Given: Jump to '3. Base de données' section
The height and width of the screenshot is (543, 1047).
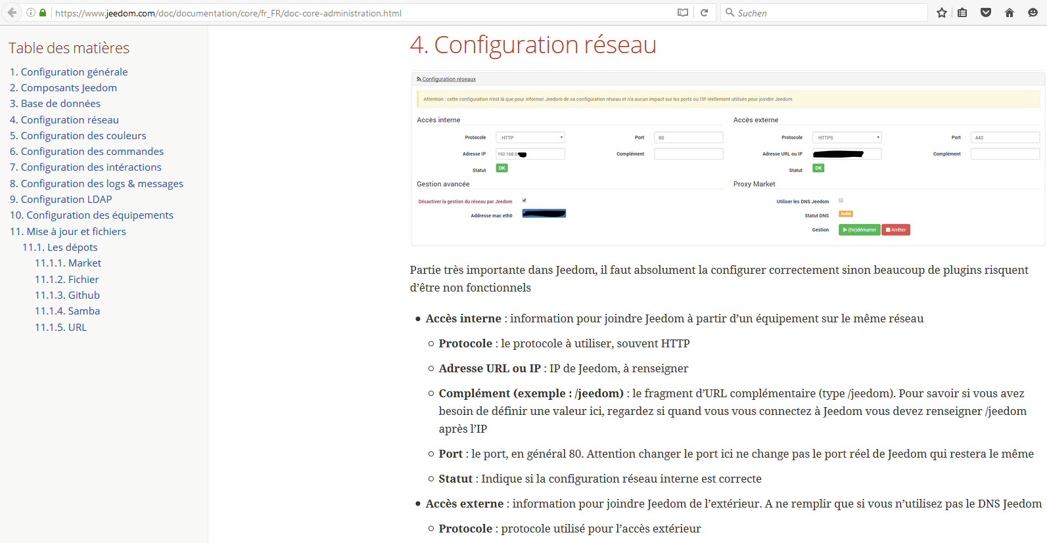Looking at the screenshot, I should coord(55,103).
